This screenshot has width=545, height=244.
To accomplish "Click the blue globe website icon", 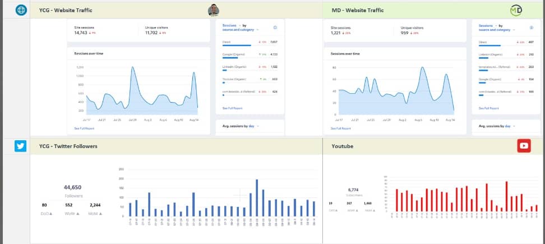I will coord(21,10).
